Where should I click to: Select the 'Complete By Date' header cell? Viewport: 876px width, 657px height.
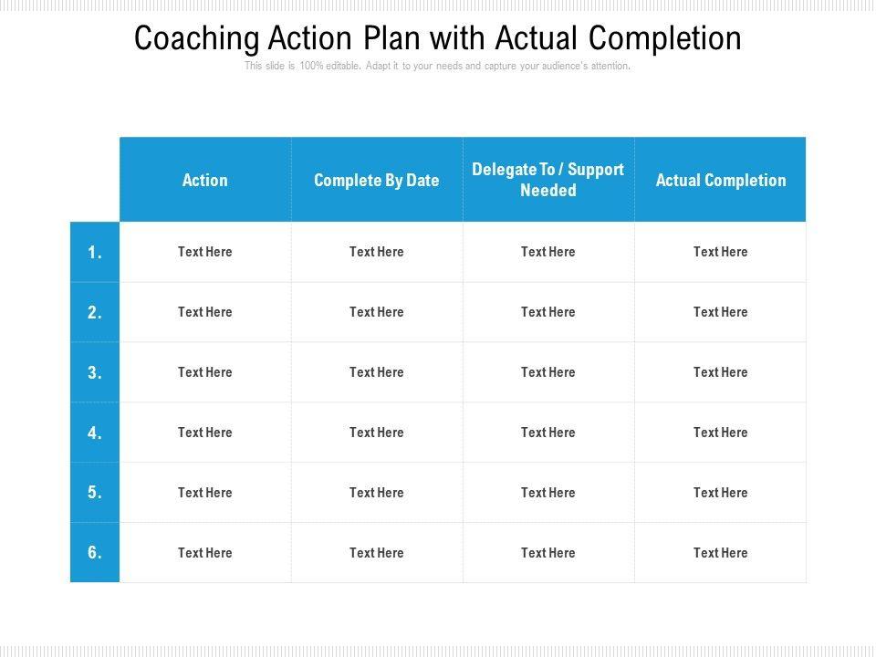377,180
